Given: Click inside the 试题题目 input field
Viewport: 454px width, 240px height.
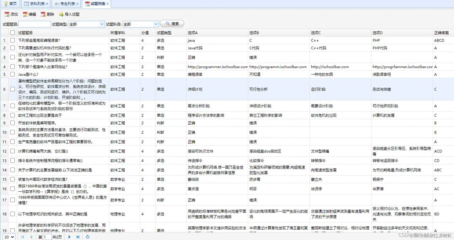Looking at the screenshot, I should pyautogui.click(x=34, y=24).
